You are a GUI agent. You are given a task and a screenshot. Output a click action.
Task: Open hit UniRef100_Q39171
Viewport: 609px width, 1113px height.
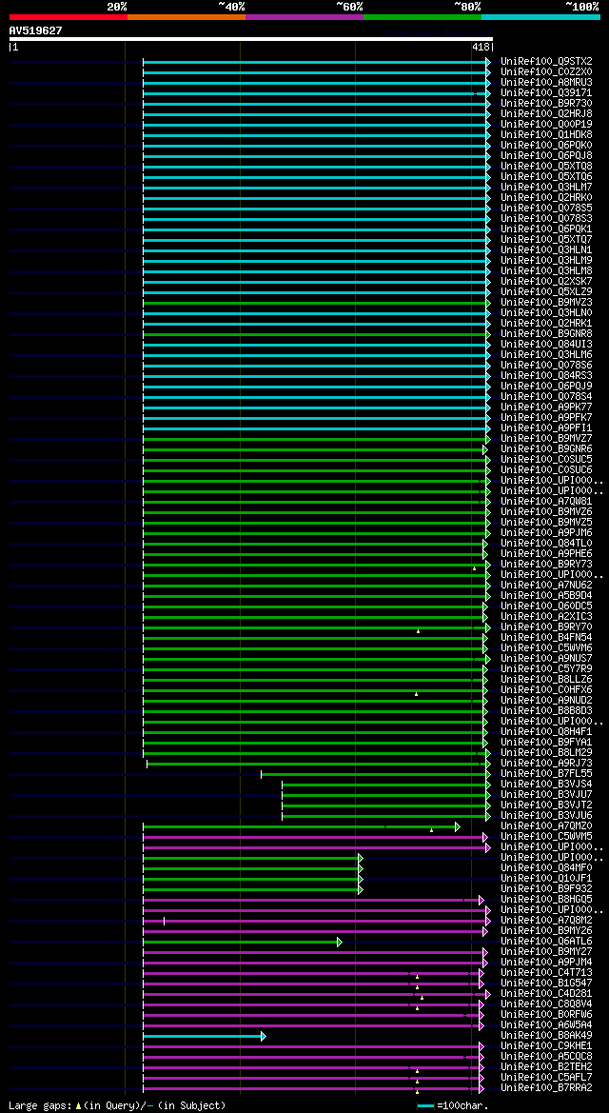[x=546, y=92]
